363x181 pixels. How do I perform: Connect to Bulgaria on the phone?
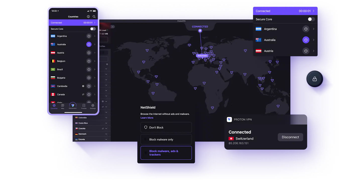click(x=89, y=78)
